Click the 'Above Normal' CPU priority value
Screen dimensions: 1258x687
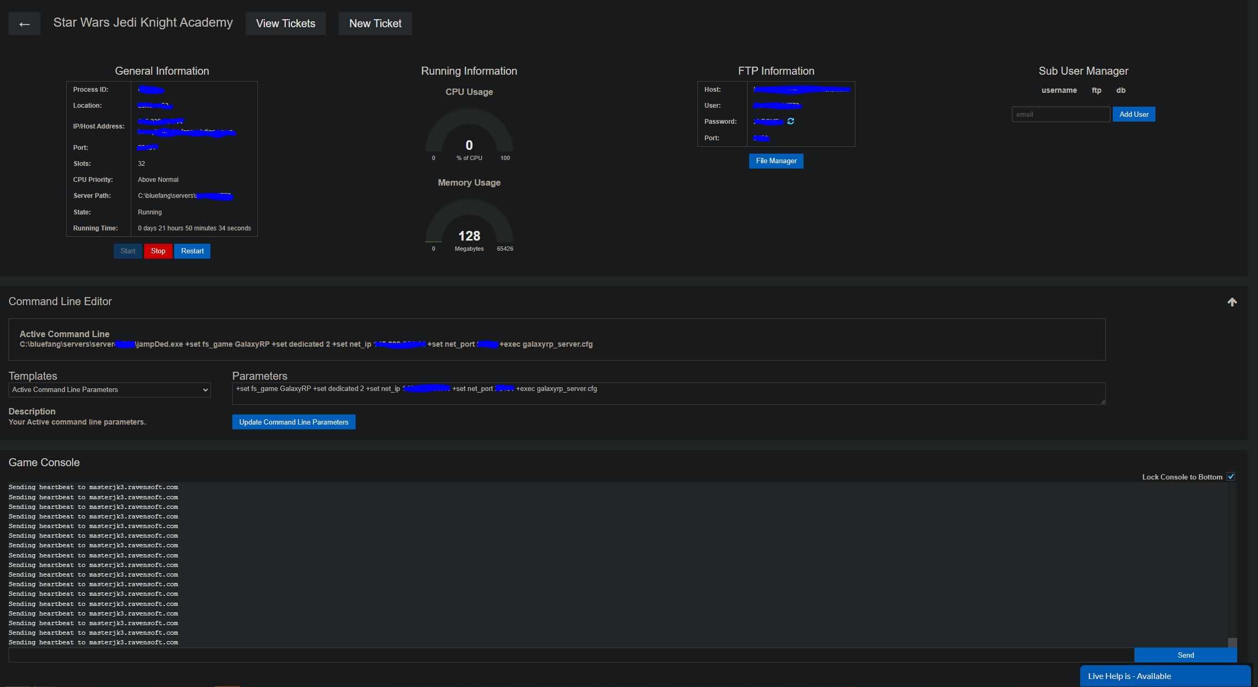pos(158,180)
